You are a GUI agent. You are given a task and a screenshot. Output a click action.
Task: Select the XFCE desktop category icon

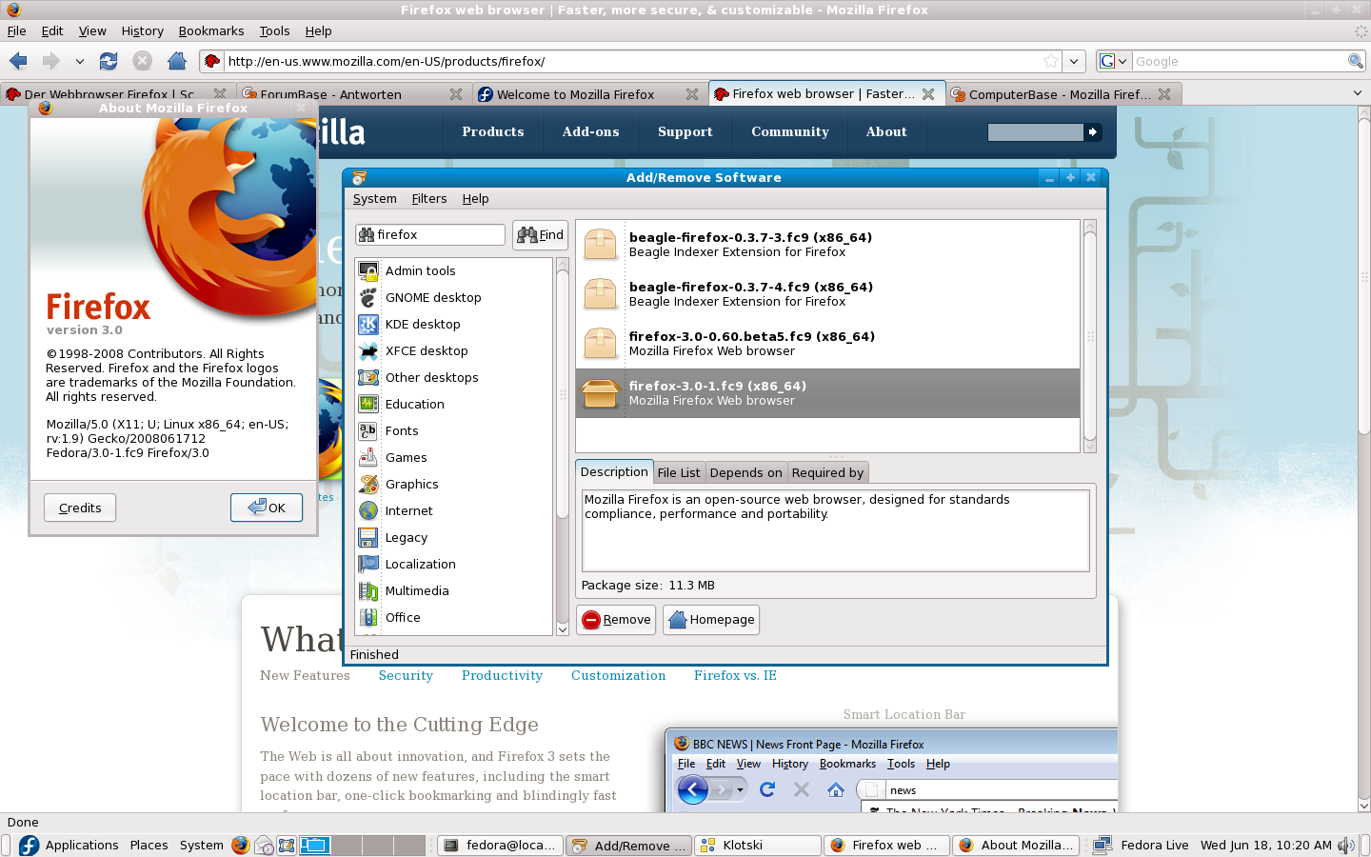point(368,350)
